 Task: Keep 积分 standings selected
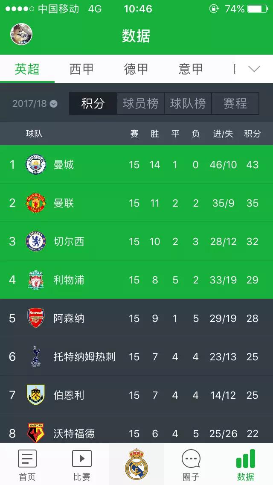[x=92, y=103]
